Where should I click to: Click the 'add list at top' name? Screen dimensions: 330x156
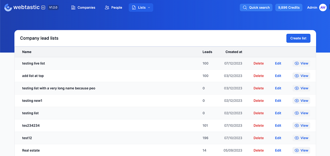(x=33, y=76)
